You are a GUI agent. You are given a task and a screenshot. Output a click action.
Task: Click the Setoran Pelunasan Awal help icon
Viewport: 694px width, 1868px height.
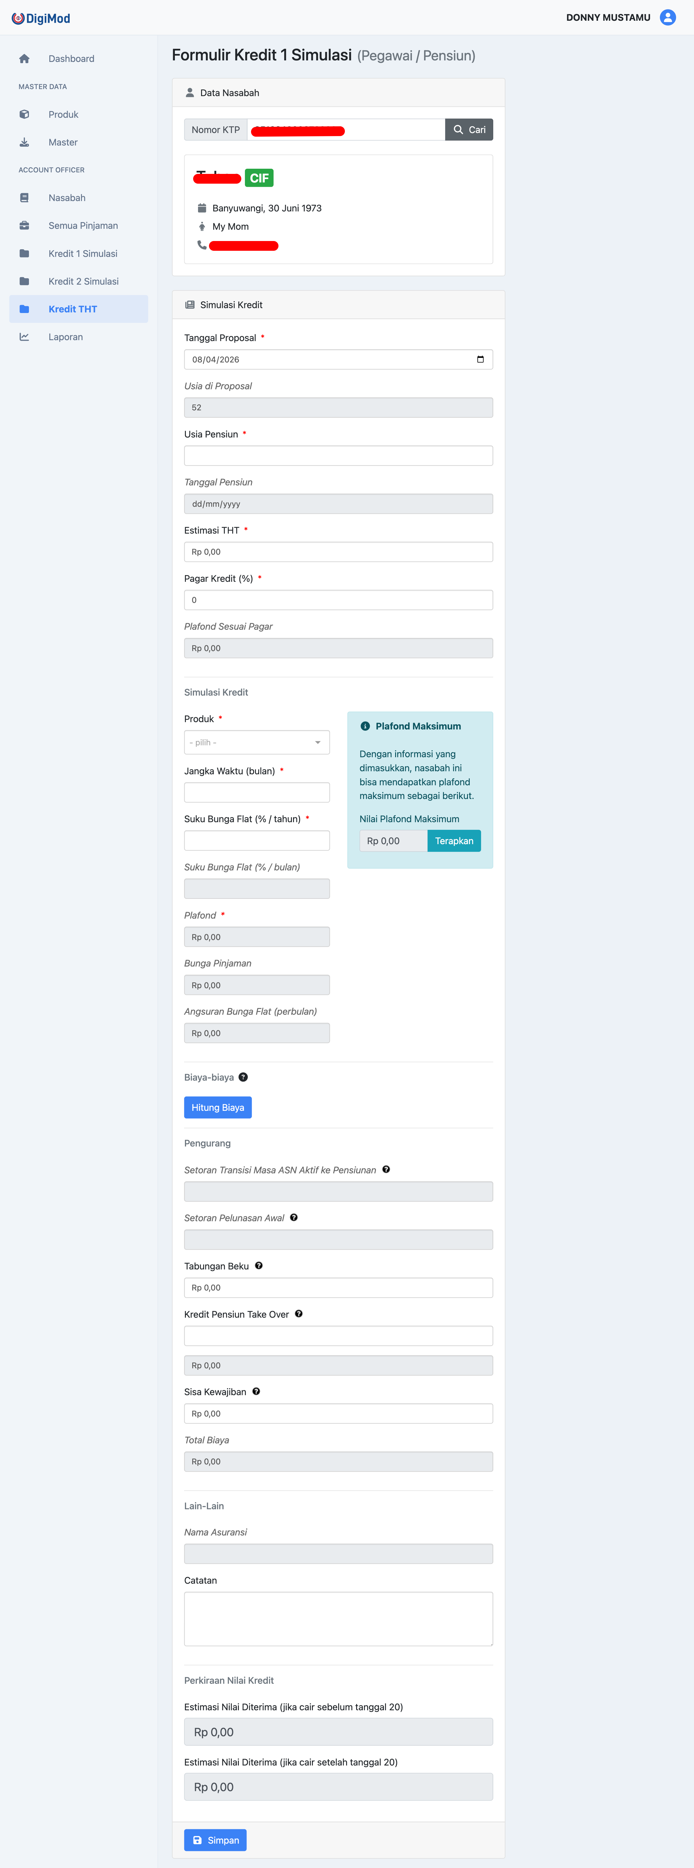[x=293, y=1218]
